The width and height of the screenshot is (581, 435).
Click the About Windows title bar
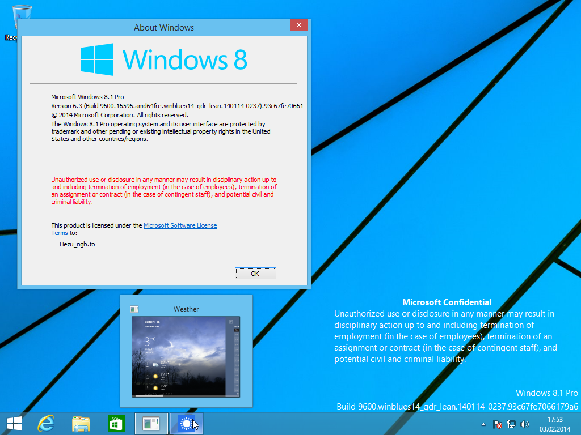click(163, 27)
